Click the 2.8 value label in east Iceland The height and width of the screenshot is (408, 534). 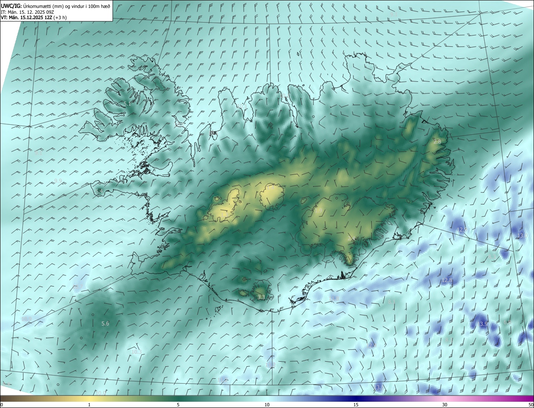(x=437, y=142)
